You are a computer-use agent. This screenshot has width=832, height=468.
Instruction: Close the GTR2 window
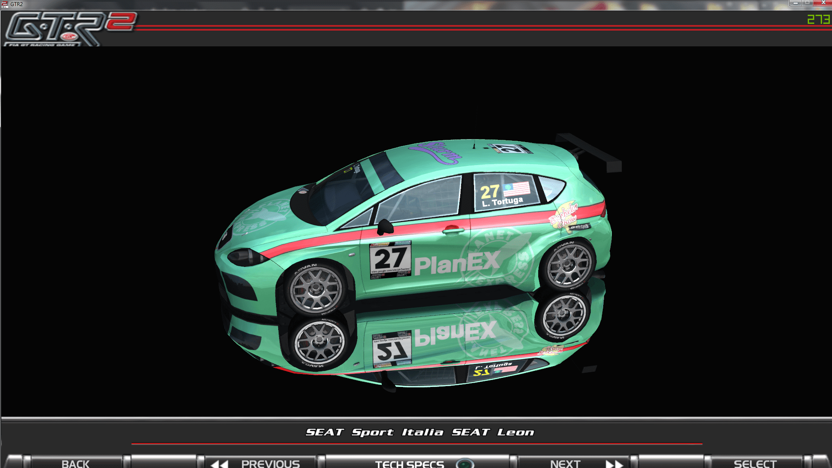823,3
